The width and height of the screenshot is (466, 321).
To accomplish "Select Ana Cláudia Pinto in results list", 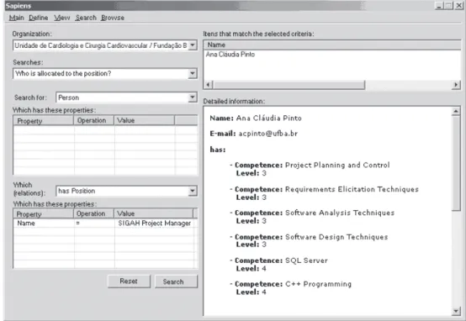I will pos(230,55).
